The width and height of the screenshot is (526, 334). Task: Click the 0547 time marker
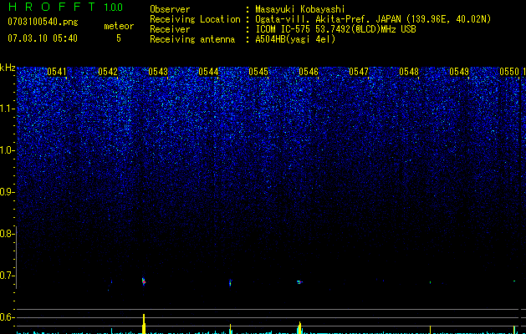(x=359, y=72)
